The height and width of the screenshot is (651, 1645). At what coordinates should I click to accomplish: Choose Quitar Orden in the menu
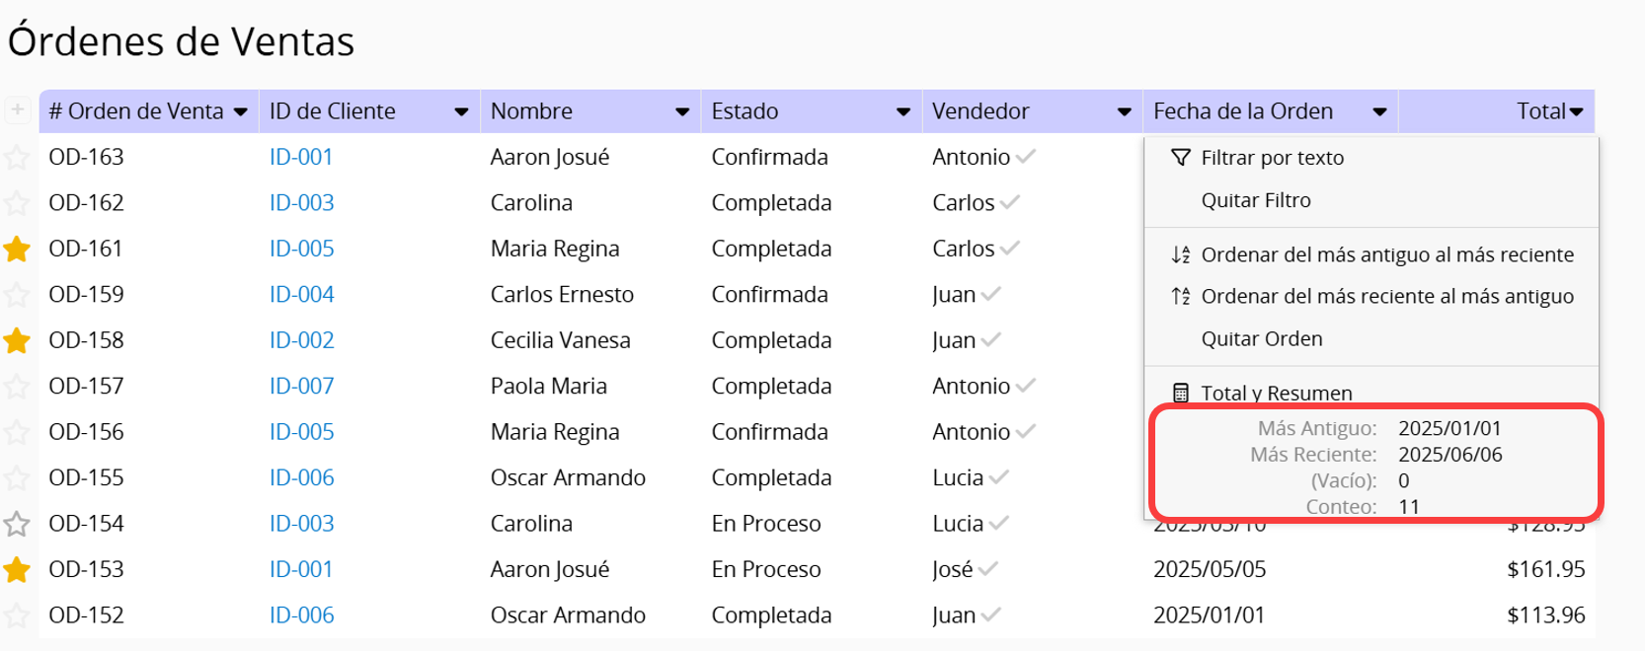tap(1261, 339)
